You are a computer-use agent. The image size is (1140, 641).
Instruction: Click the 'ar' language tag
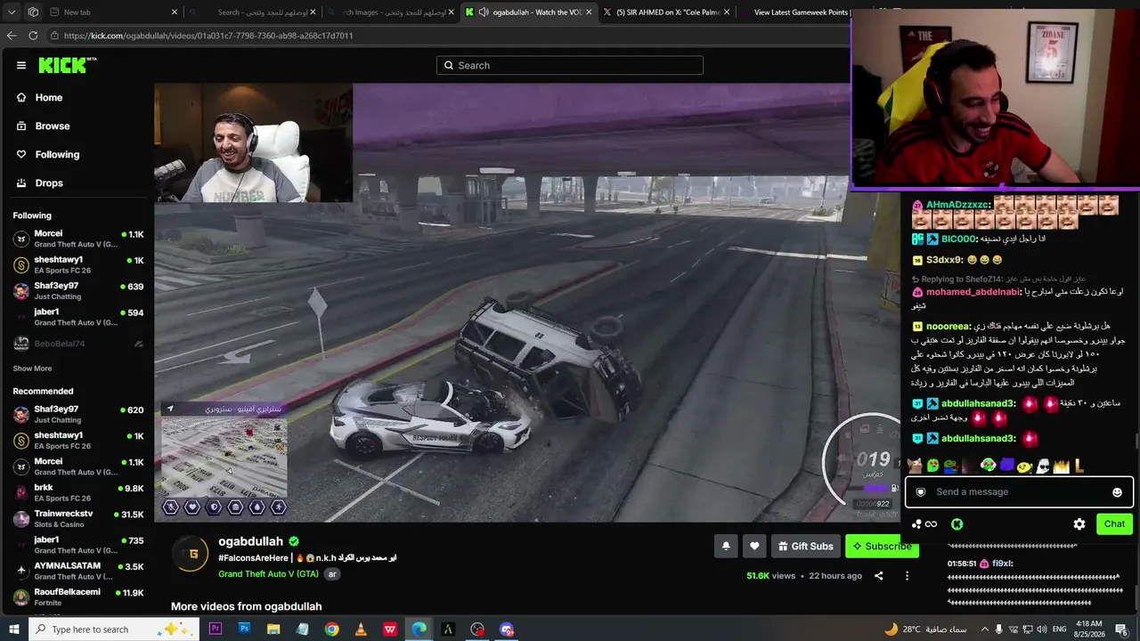(x=332, y=574)
